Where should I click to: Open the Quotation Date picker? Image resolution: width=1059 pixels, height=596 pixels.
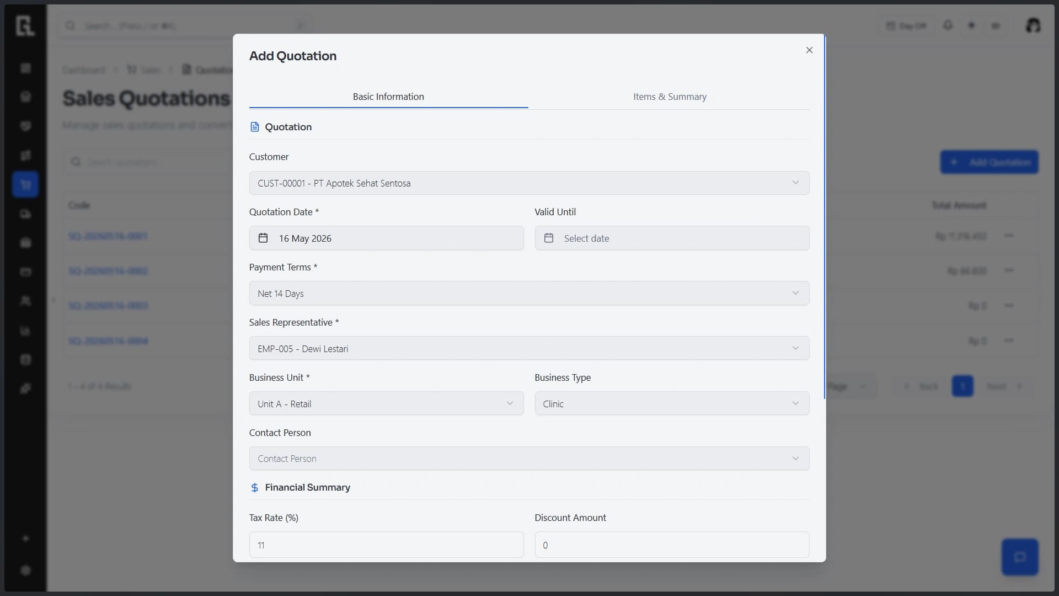point(386,238)
